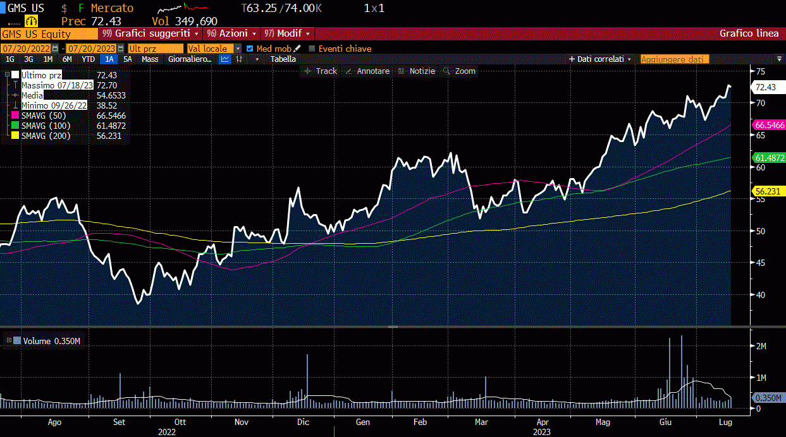
Task: Toggle the Med mob checkbox
Action: (250, 49)
